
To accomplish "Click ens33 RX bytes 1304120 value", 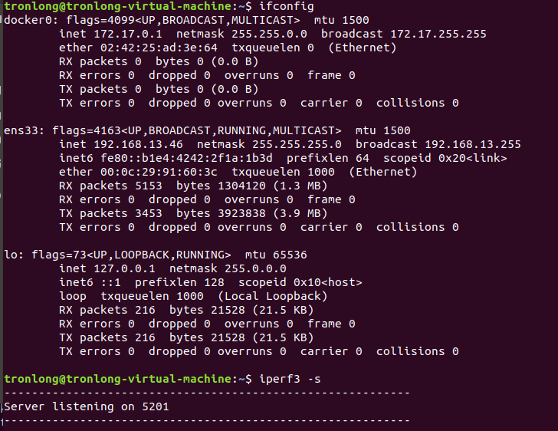I will point(241,186).
